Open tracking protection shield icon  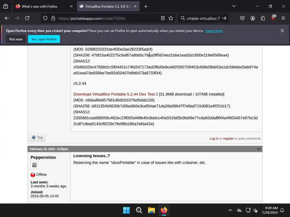coord(45,18)
